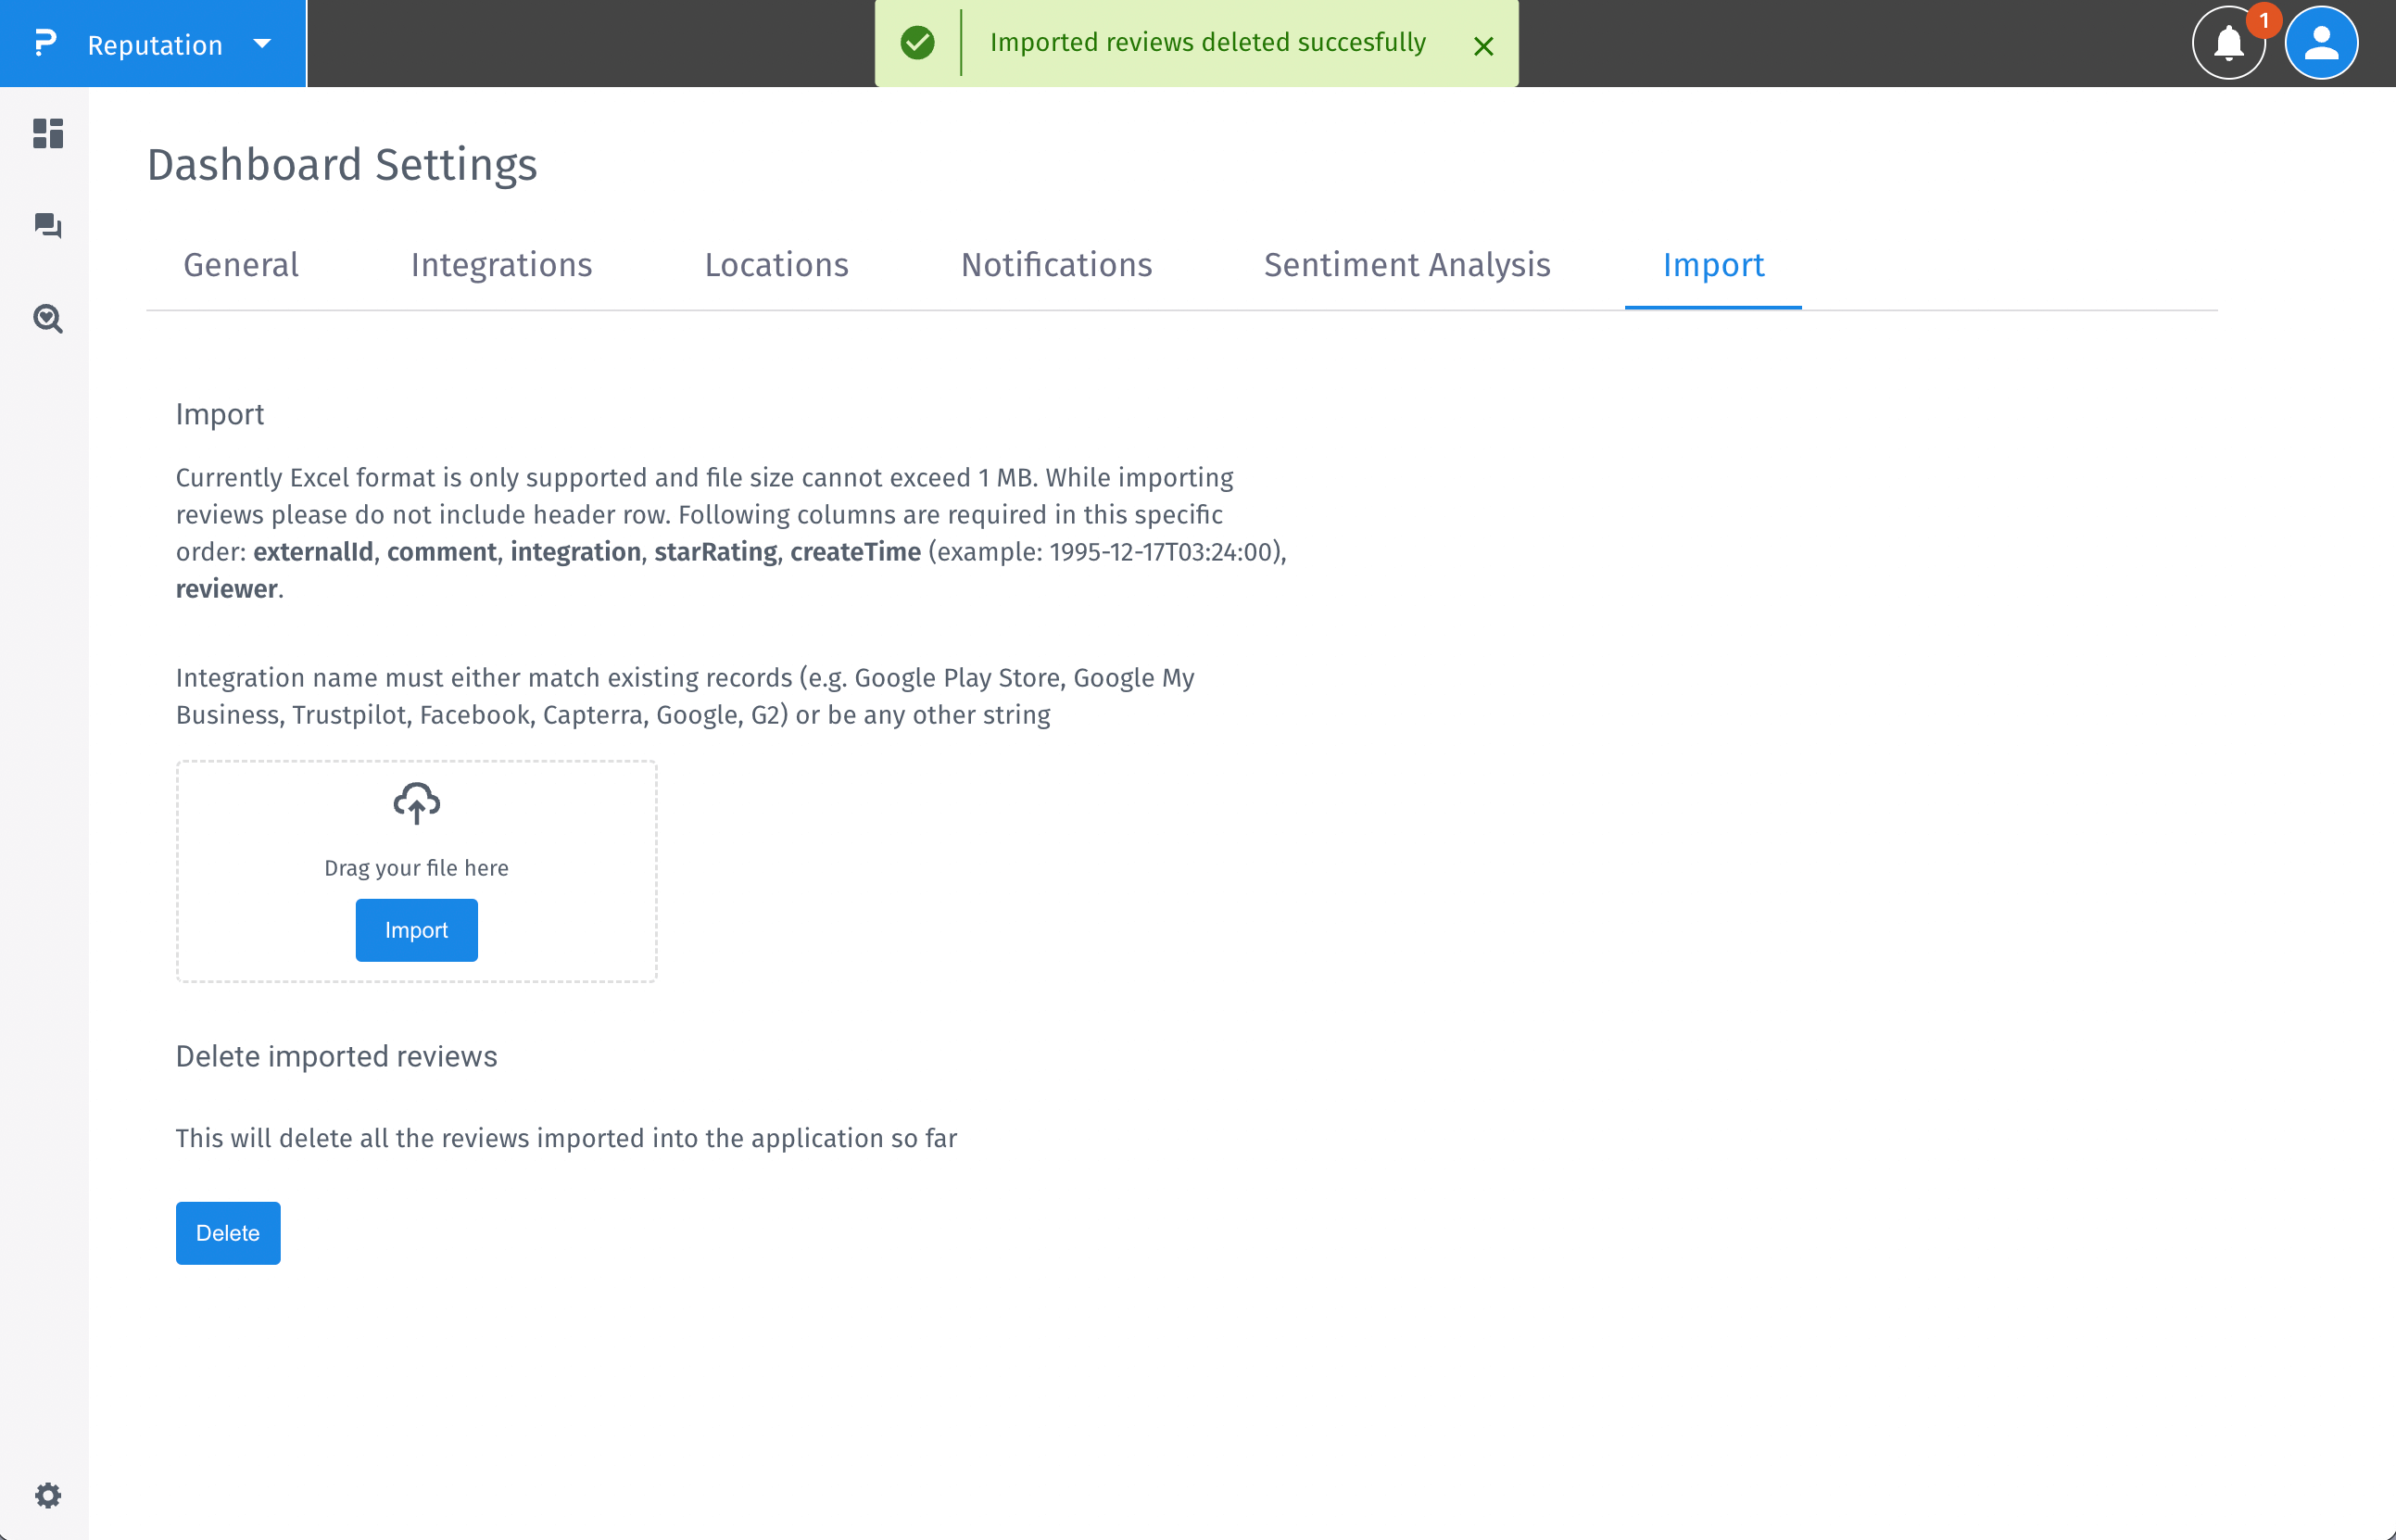Select the active Import tab

(x=1712, y=265)
